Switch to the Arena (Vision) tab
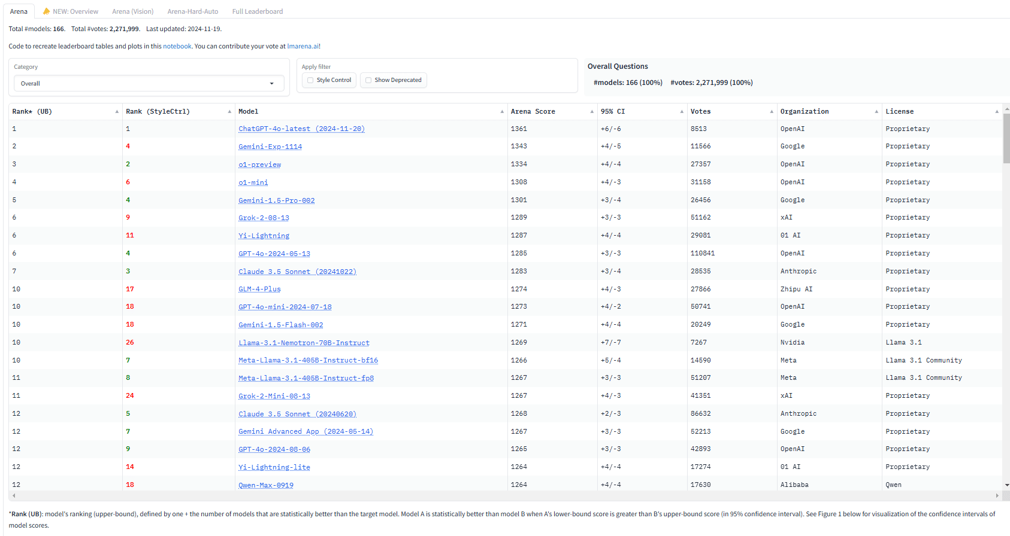The height and width of the screenshot is (536, 1010). (x=132, y=11)
